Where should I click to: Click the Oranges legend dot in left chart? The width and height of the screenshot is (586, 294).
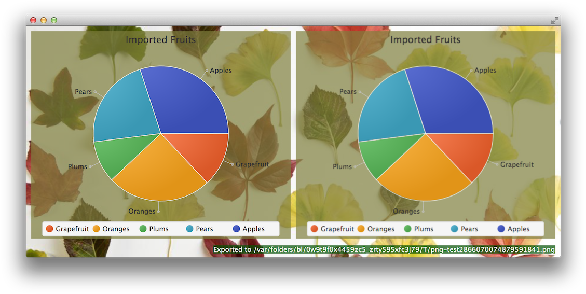96,229
